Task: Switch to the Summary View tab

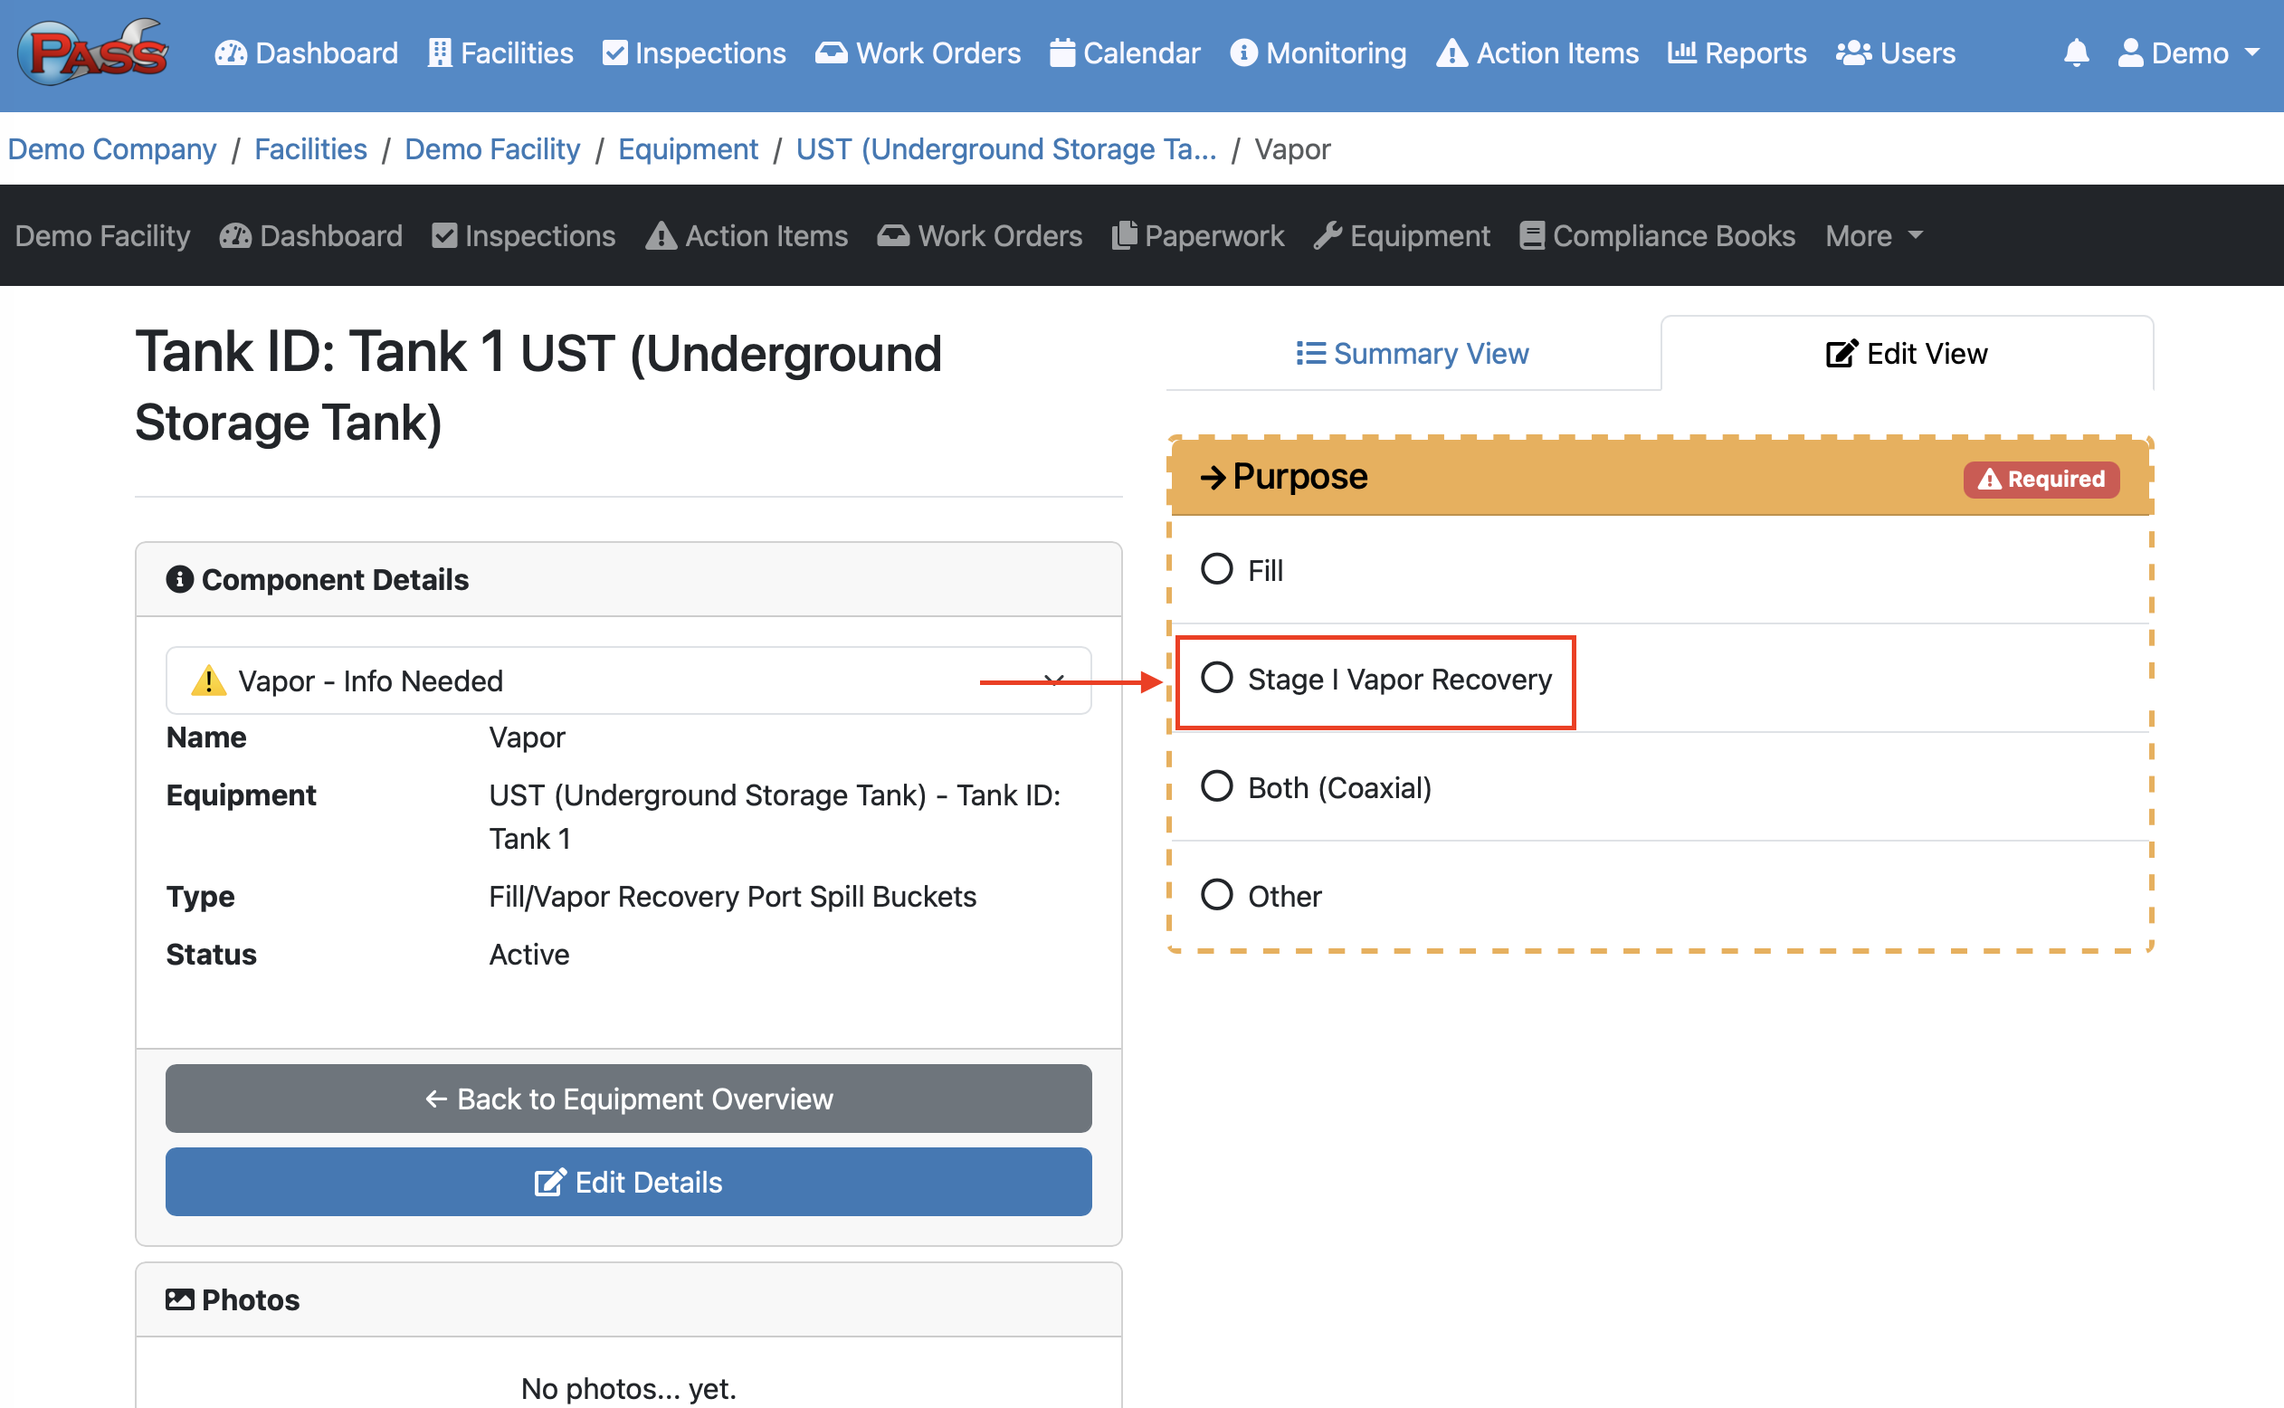Action: coord(1413,354)
